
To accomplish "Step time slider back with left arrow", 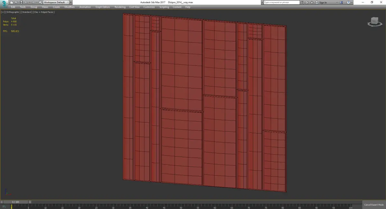I will point(2,202).
